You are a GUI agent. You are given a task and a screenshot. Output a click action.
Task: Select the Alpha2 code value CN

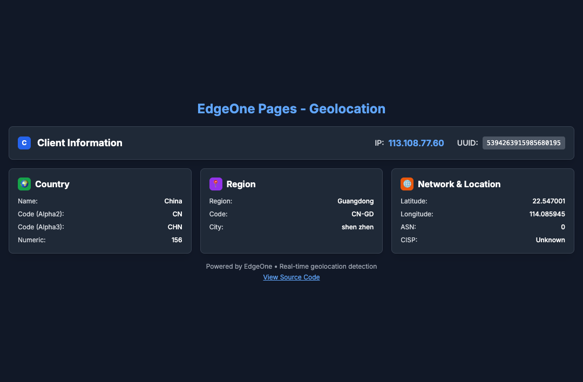(x=178, y=214)
